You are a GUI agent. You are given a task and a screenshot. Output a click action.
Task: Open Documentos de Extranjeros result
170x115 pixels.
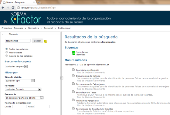point(90,84)
